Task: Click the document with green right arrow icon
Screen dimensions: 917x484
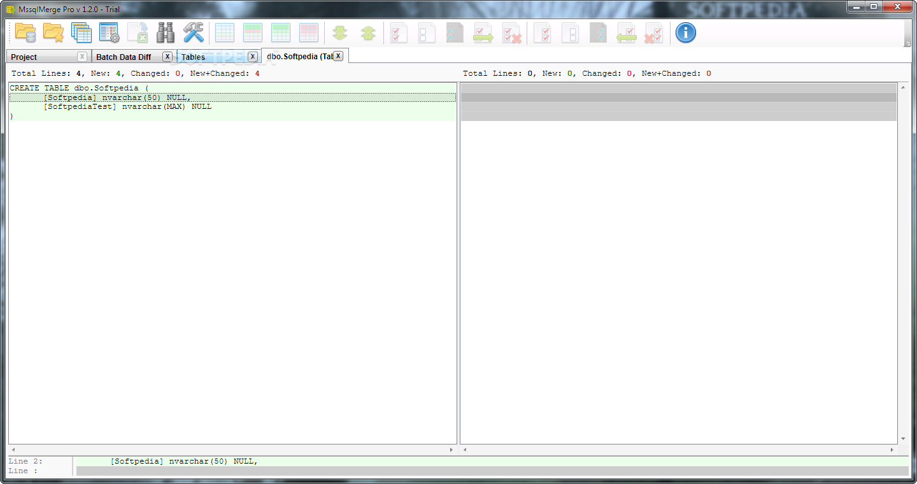Action: pyautogui.click(x=483, y=32)
